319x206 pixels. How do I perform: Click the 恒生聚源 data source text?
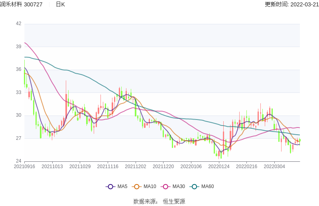174,202
